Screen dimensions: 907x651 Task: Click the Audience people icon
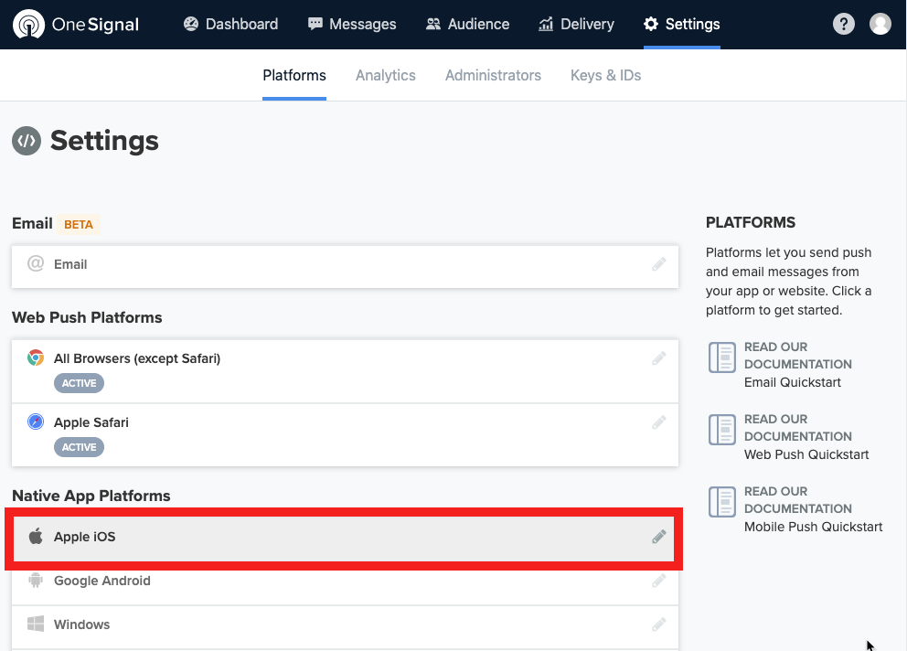433,24
